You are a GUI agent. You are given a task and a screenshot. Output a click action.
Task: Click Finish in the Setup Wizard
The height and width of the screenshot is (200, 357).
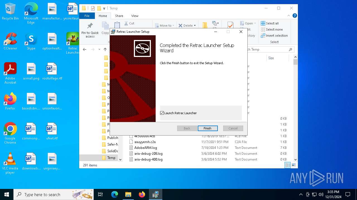(208, 128)
